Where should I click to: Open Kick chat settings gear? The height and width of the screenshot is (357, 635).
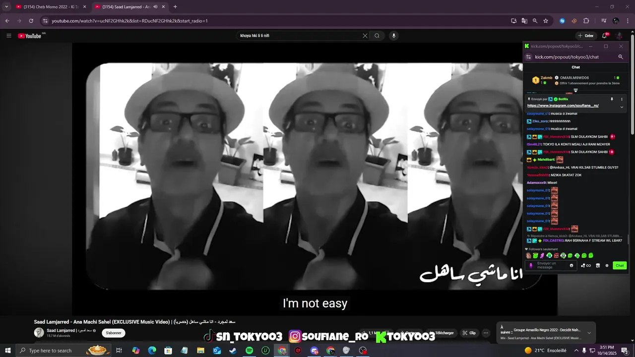click(607, 266)
